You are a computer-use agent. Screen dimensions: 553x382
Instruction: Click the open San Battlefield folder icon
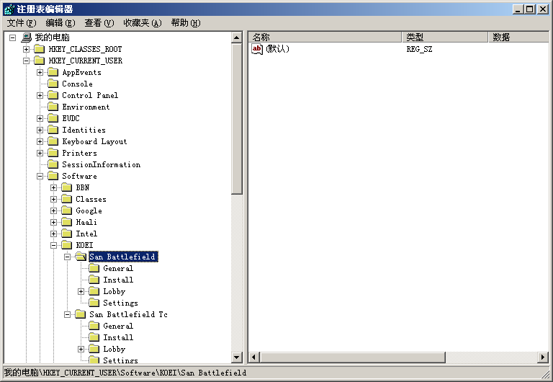tap(80, 257)
